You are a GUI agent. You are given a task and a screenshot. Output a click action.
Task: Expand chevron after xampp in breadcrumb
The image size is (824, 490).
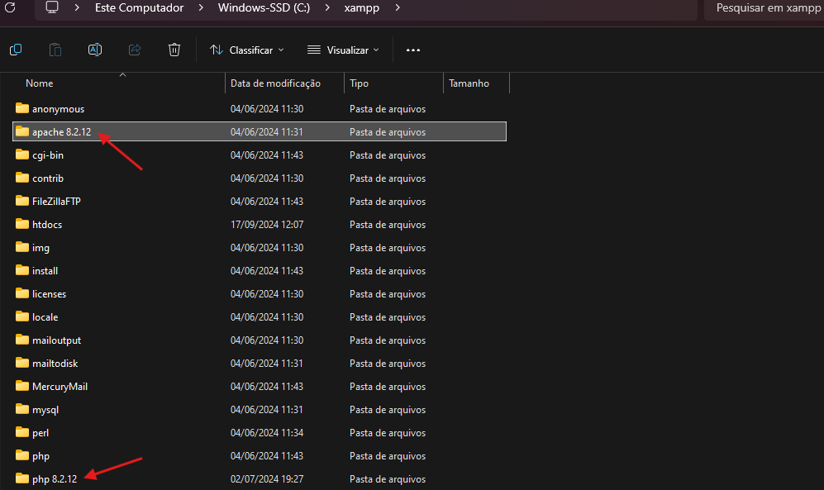[398, 7]
